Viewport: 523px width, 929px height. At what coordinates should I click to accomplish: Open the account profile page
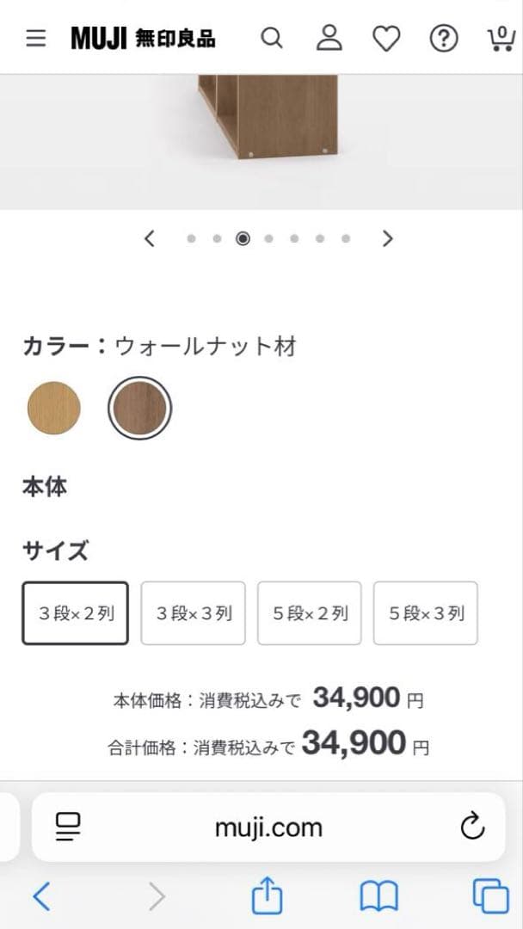(x=329, y=38)
